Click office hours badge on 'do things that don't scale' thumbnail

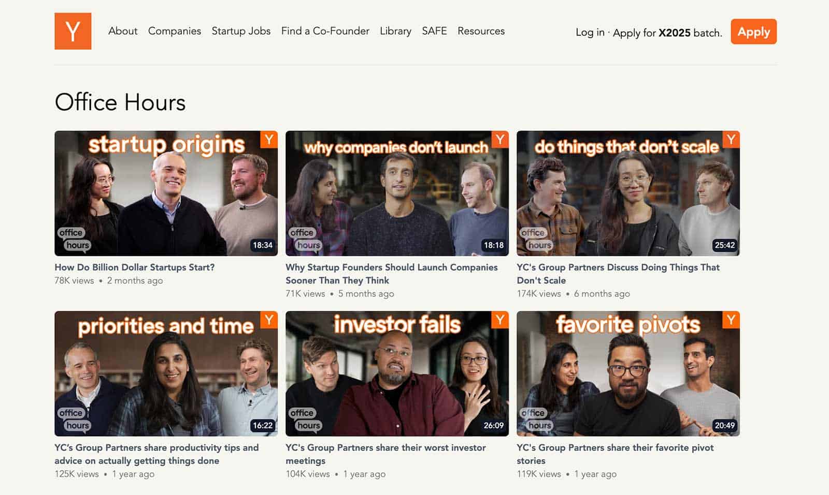click(536, 239)
